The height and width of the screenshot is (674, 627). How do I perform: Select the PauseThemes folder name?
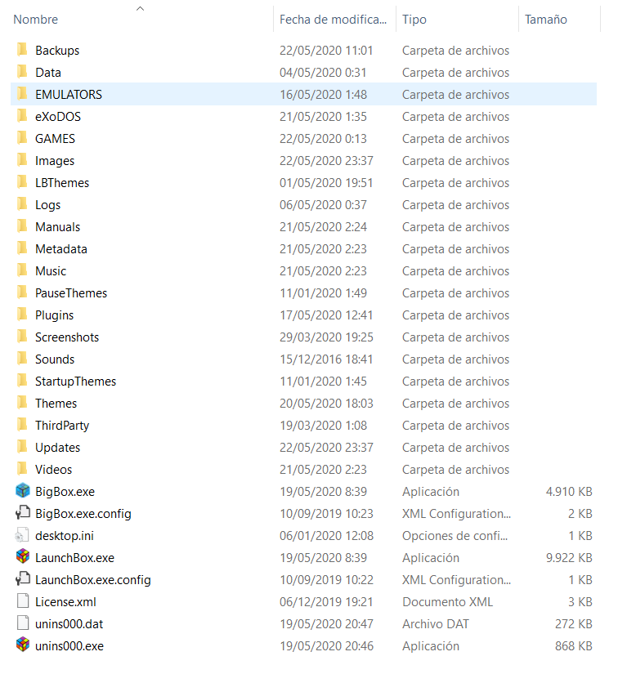[x=71, y=293]
